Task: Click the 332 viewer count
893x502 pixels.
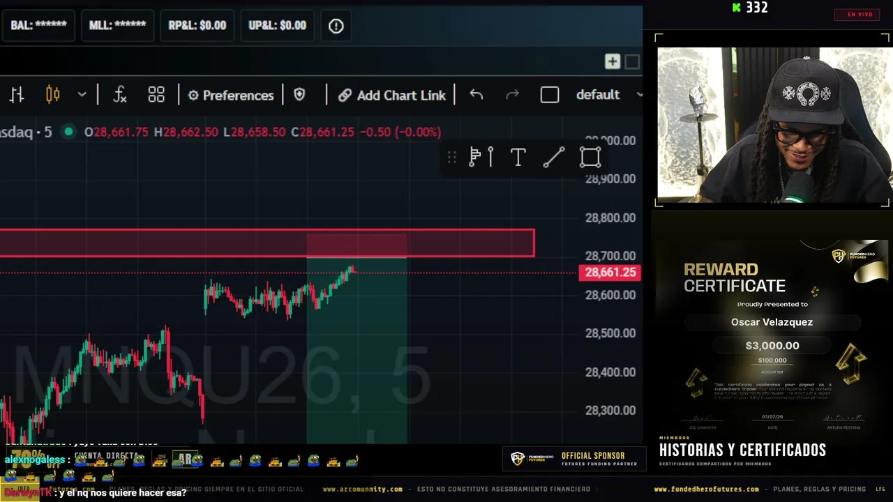Action: click(x=756, y=8)
